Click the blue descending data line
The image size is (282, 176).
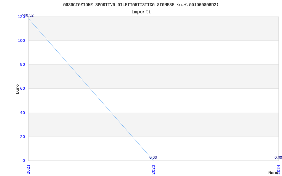[91, 89]
